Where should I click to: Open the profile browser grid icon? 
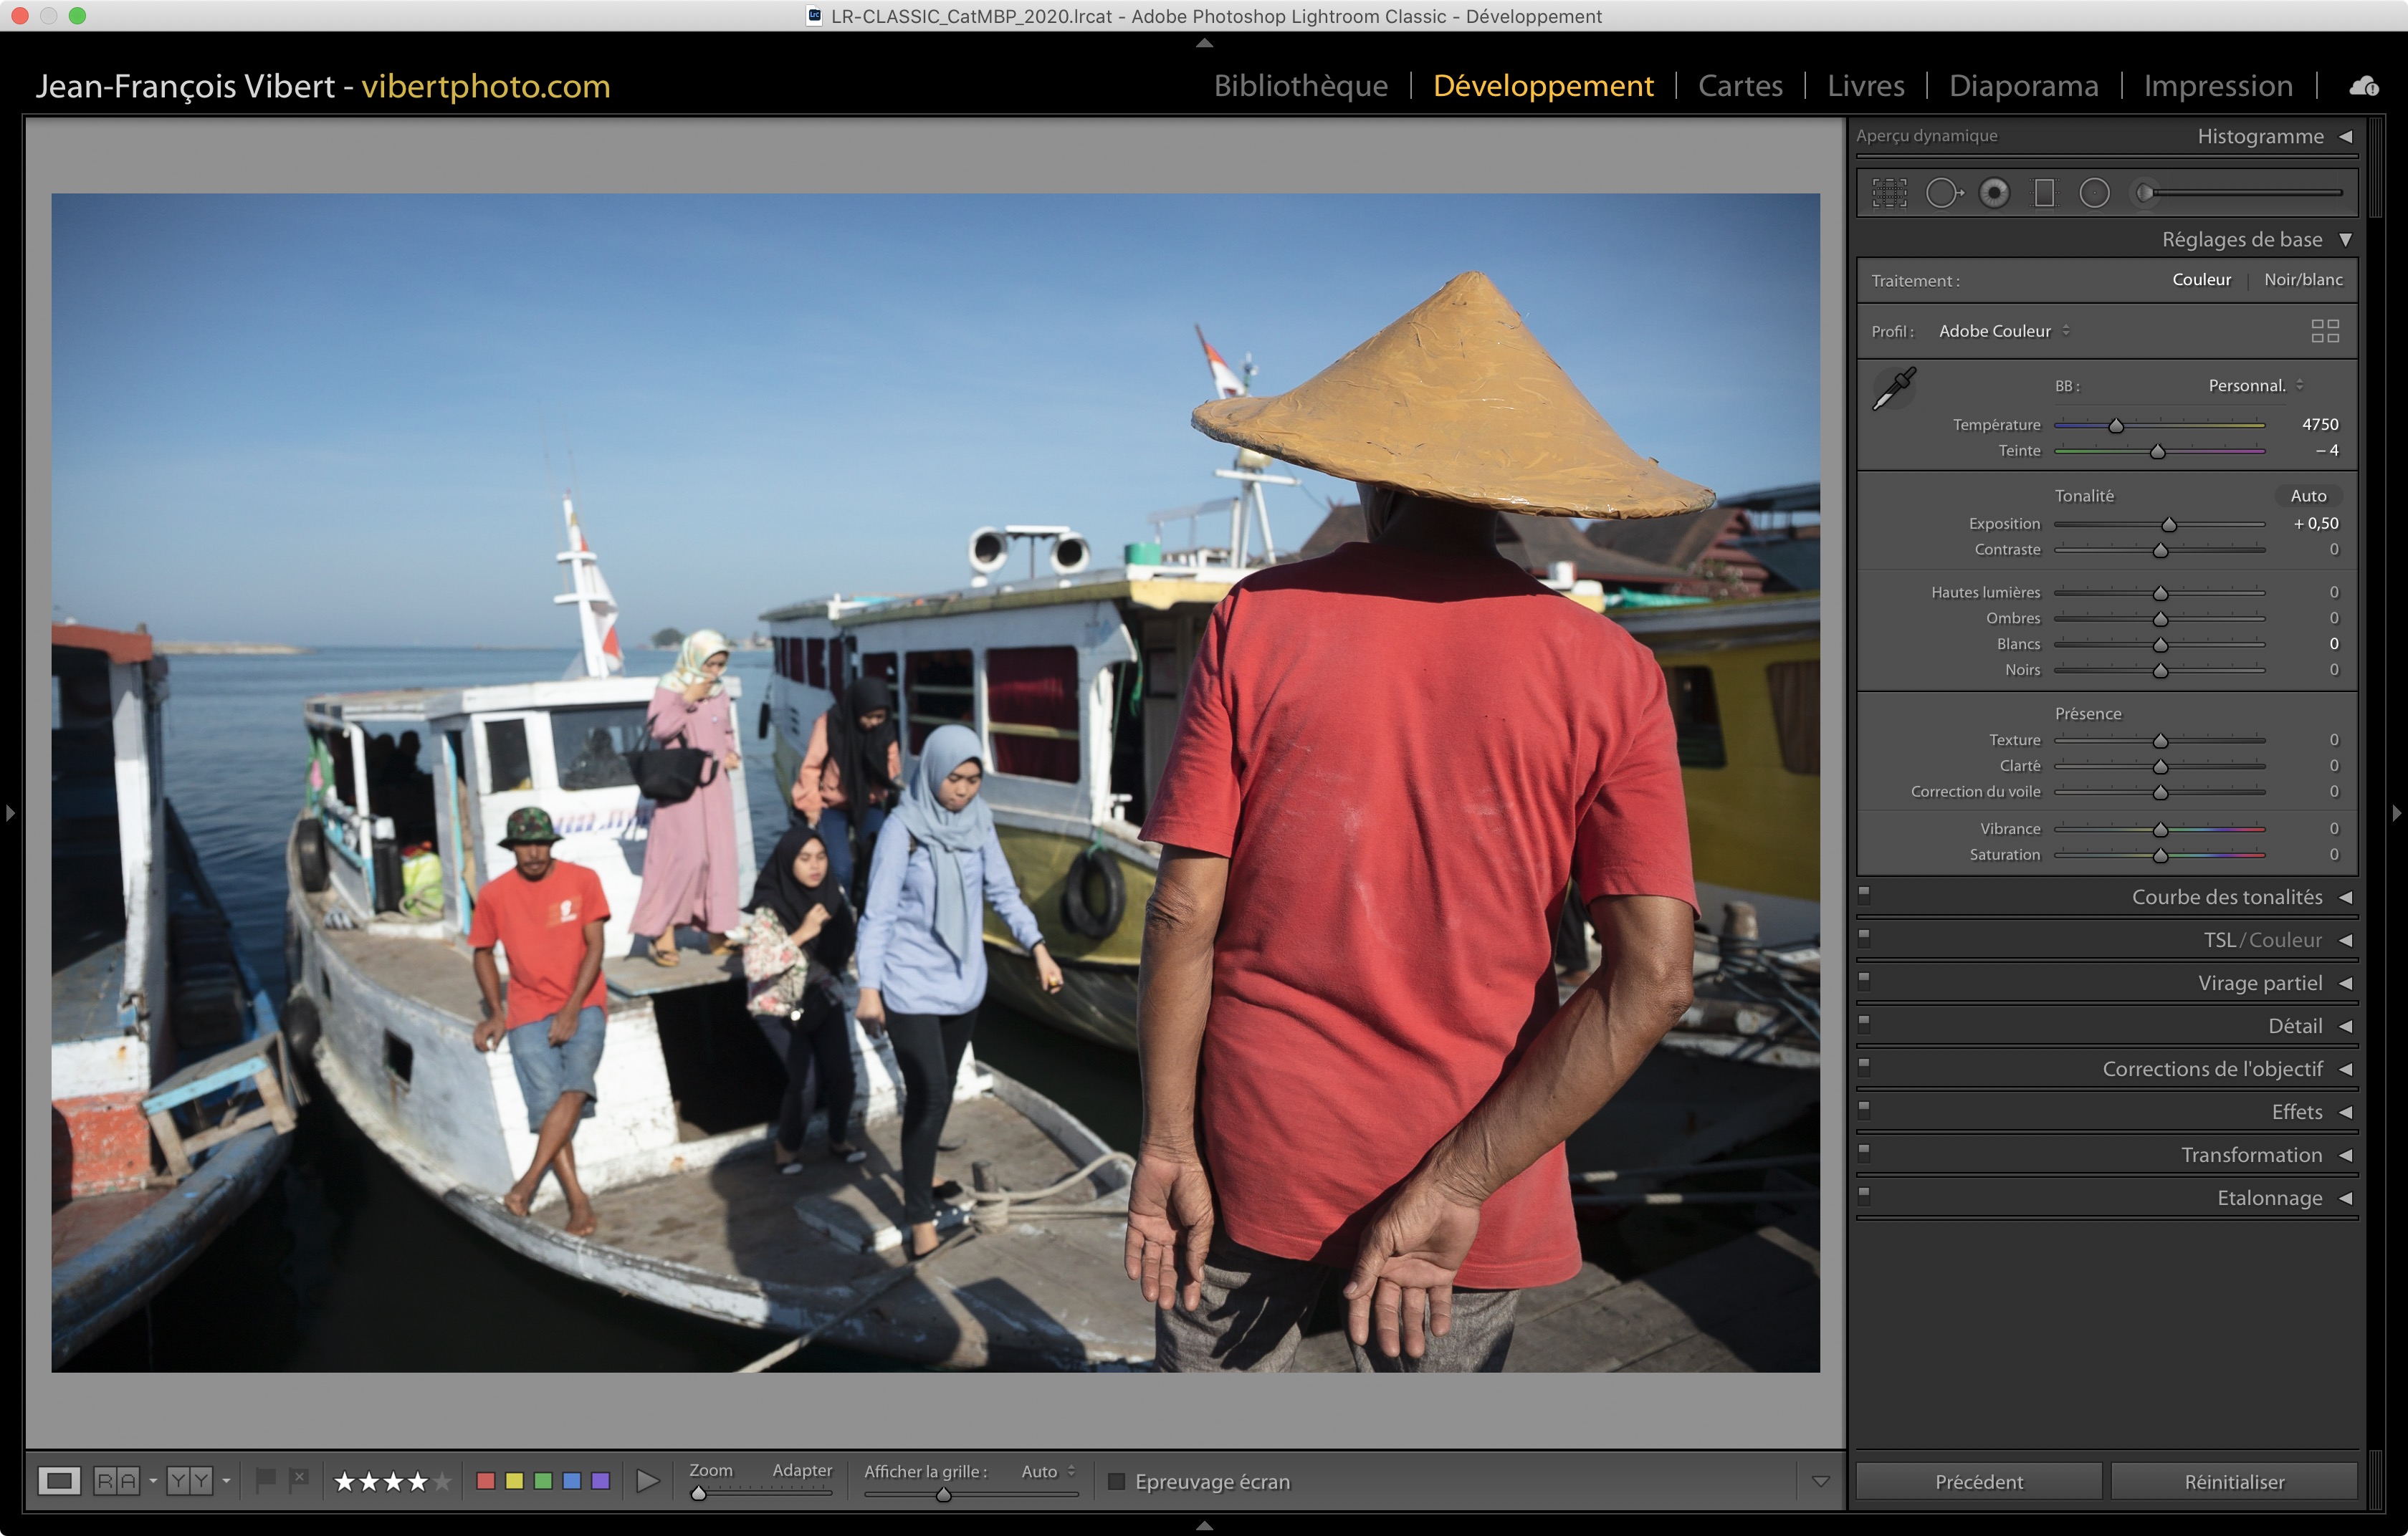(x=2325, y=331)
